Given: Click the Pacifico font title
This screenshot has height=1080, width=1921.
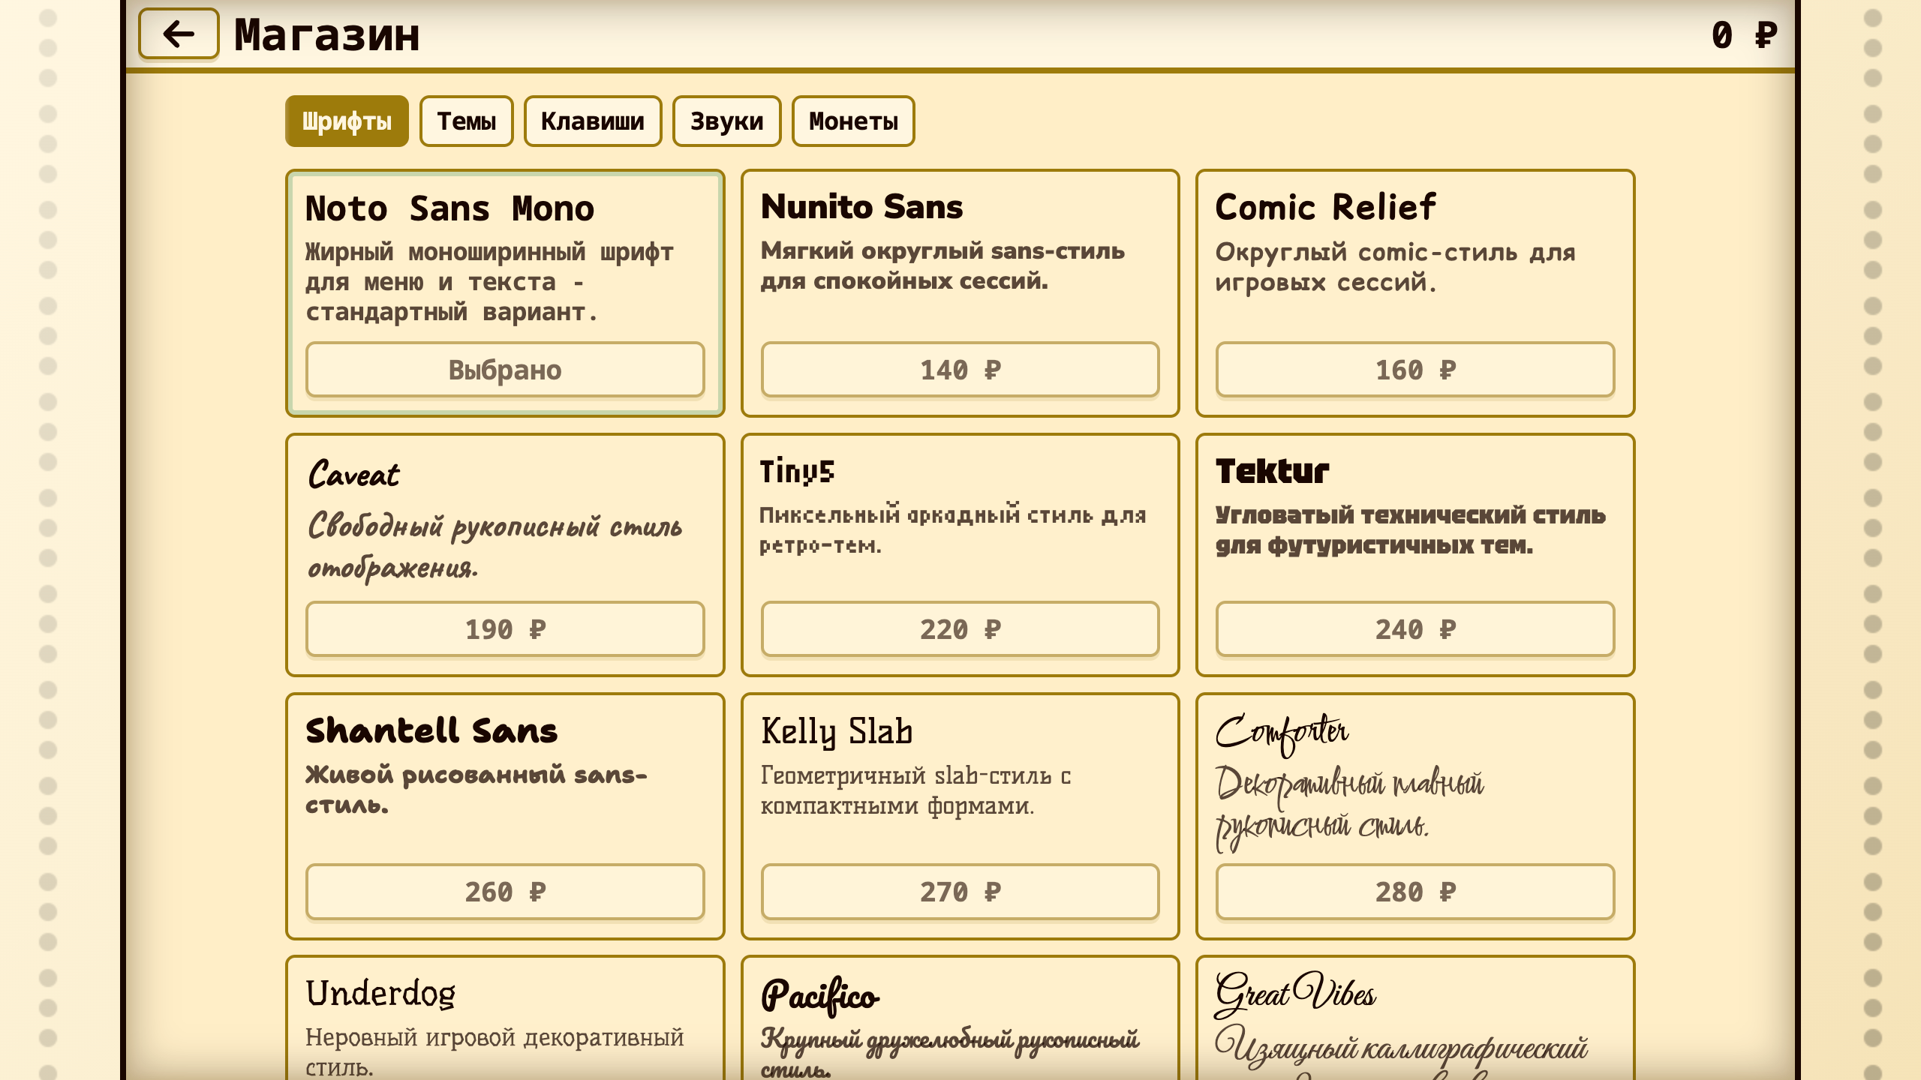Looking at the screenshot, I should coord(820,996).
